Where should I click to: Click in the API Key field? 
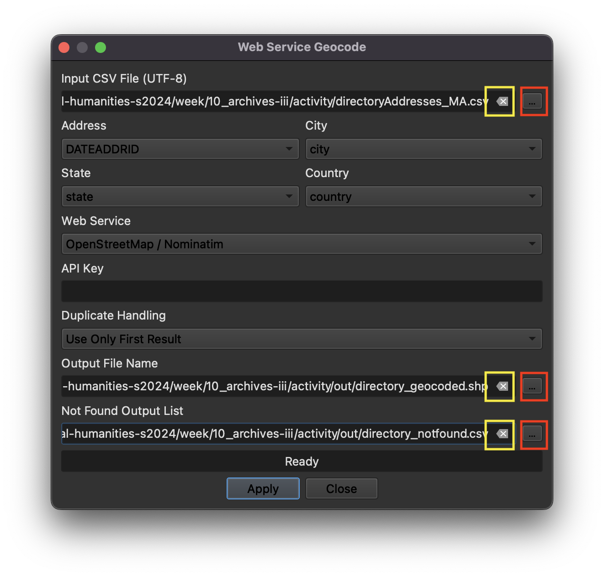click(x=302, y=291)
